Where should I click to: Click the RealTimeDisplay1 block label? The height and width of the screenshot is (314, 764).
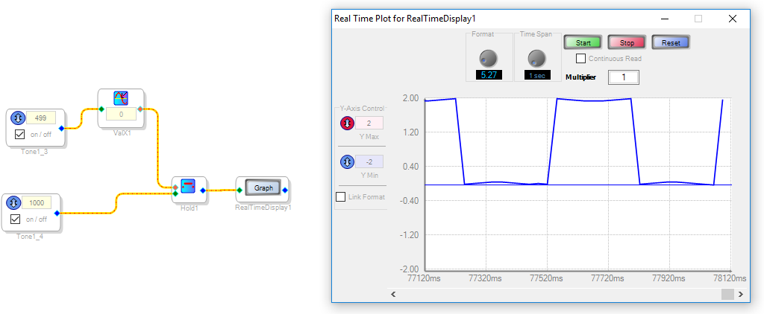[x=263, y=208]
